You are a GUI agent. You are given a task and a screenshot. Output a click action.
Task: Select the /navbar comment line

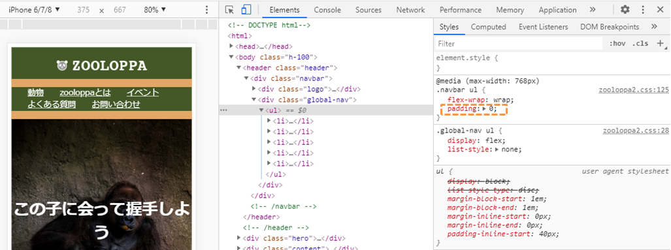point(284,206)
